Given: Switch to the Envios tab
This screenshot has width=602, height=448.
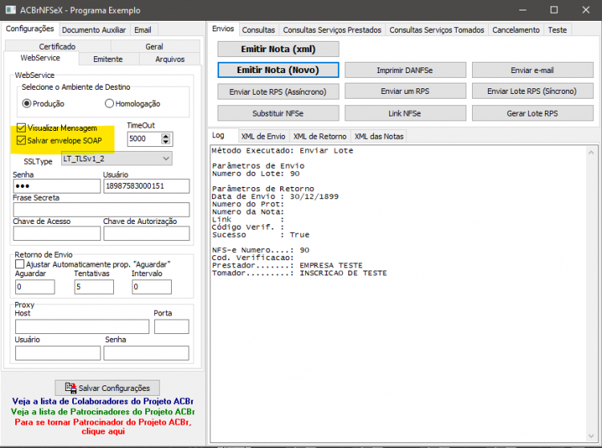Looking at the screenshot, I should (x=223, y=29).
